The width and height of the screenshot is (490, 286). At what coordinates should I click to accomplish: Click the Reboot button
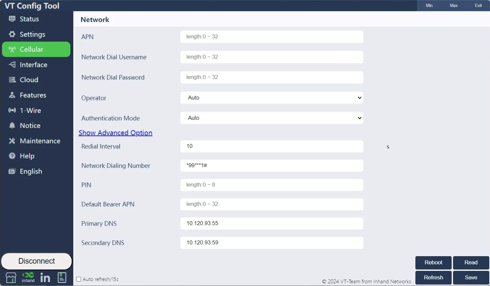[x=433, y=263]
